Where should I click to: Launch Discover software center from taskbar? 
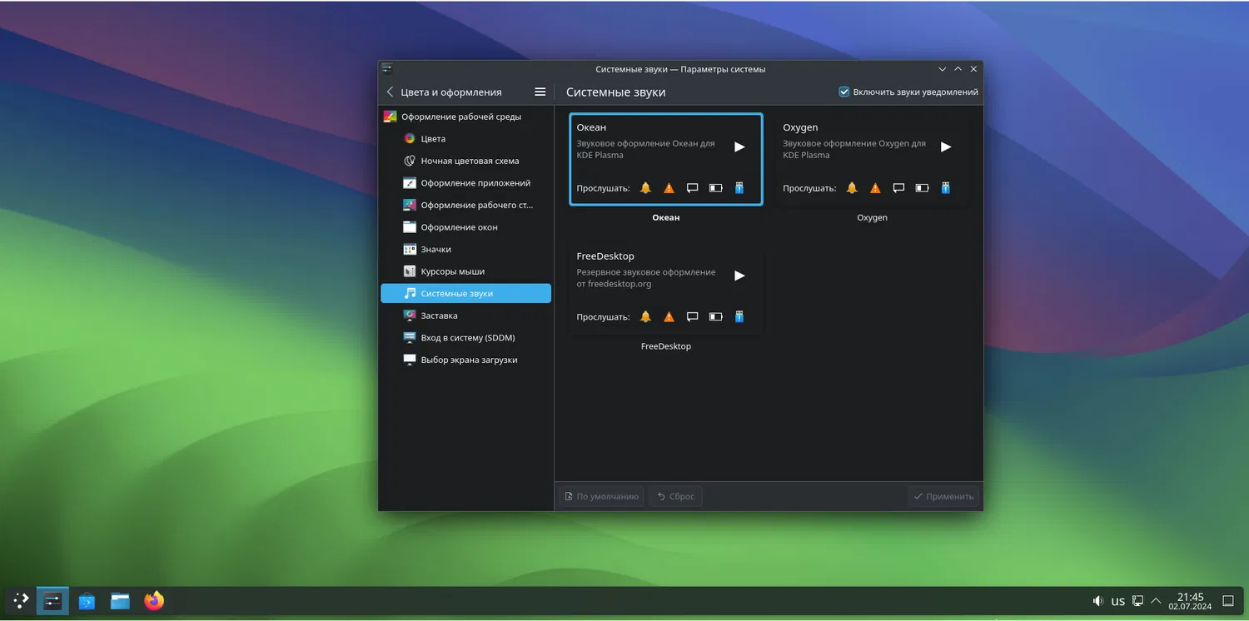pos(87,601)
